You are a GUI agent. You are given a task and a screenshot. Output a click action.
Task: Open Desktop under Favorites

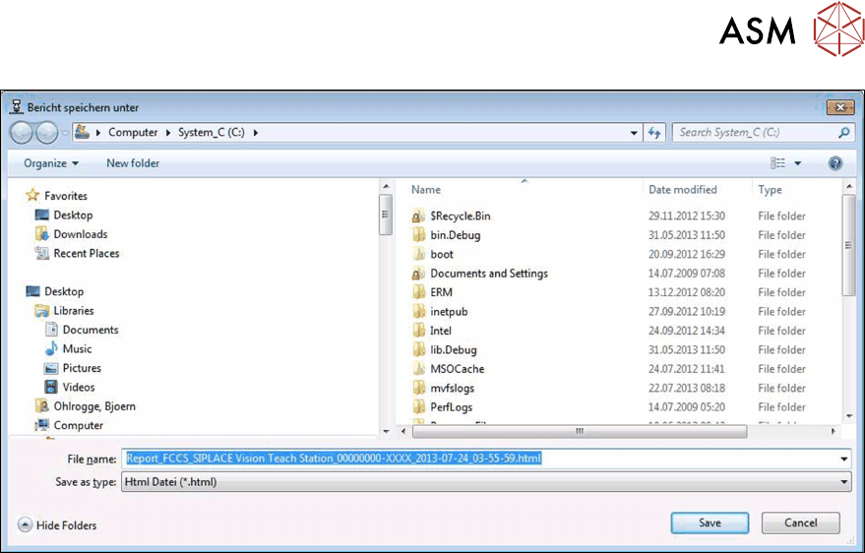coord(73,215)
